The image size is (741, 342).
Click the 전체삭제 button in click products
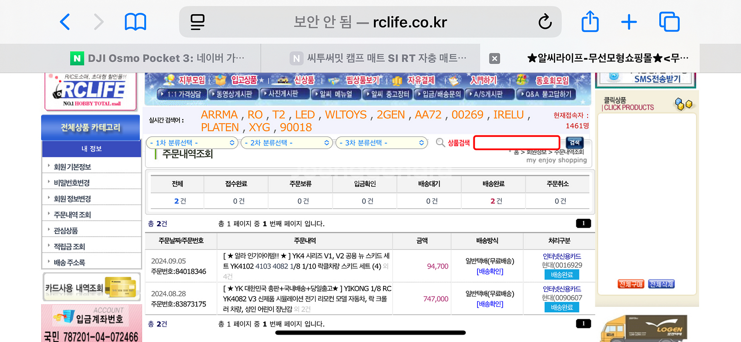click(661, 284)
